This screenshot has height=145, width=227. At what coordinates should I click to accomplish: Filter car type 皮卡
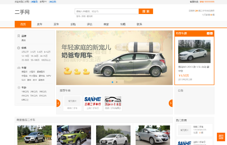[x=35, y=80]
